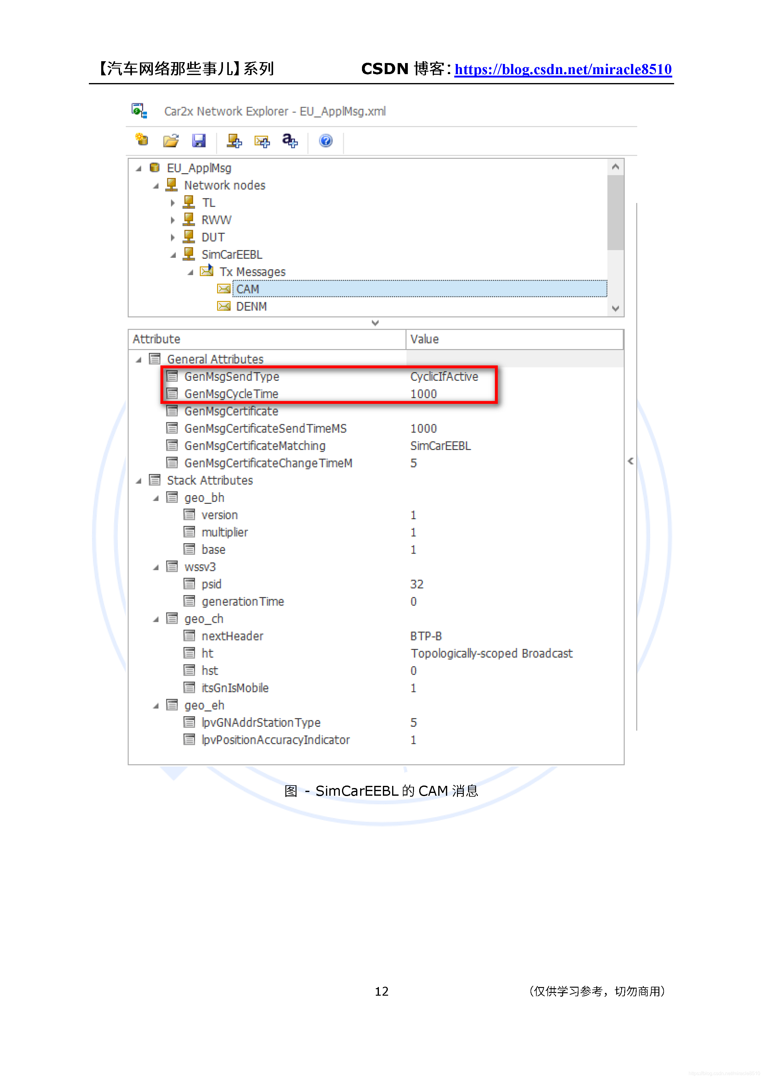The image size is (763, 1079).
Task: Click the nextHeader attribute icon
Action: pos(189,635)
